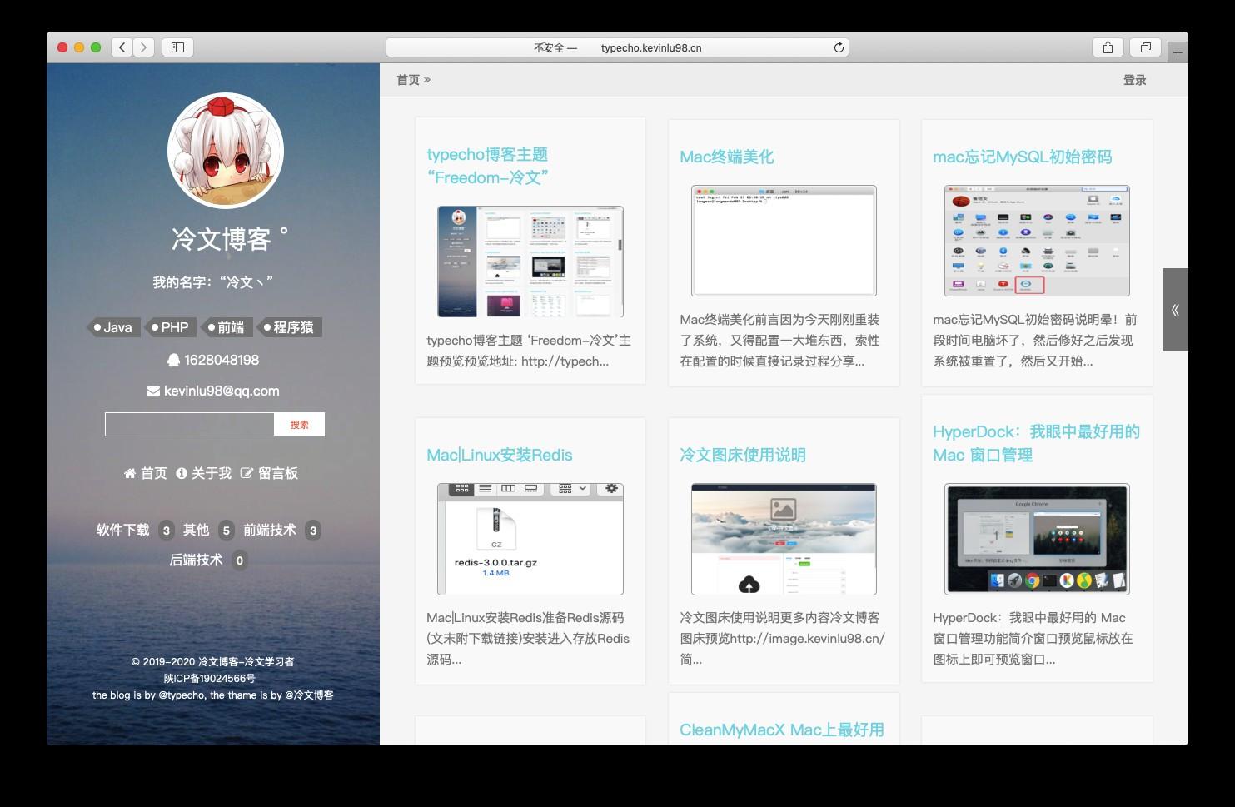
Task: Open the 留言板 menu item
Action: point(270,473)
